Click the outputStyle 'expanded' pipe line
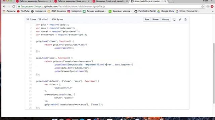 94,65
